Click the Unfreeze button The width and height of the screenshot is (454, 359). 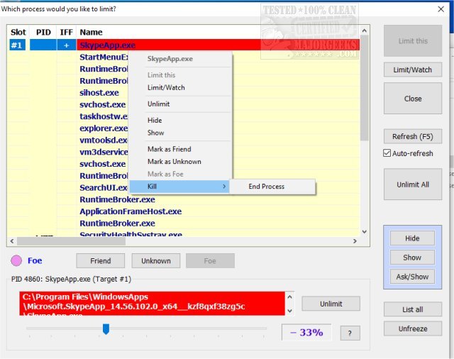click(x=413, y=328)
